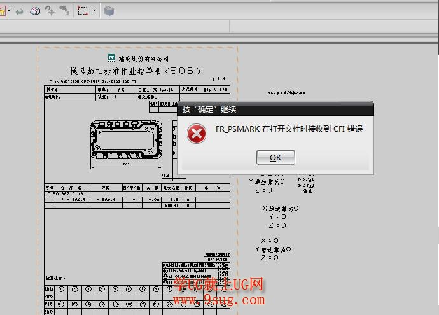439x315 pixels.
Task: Click the grayed-out hammer-shaped toolbar icon
Action: (x=64, y=11)
